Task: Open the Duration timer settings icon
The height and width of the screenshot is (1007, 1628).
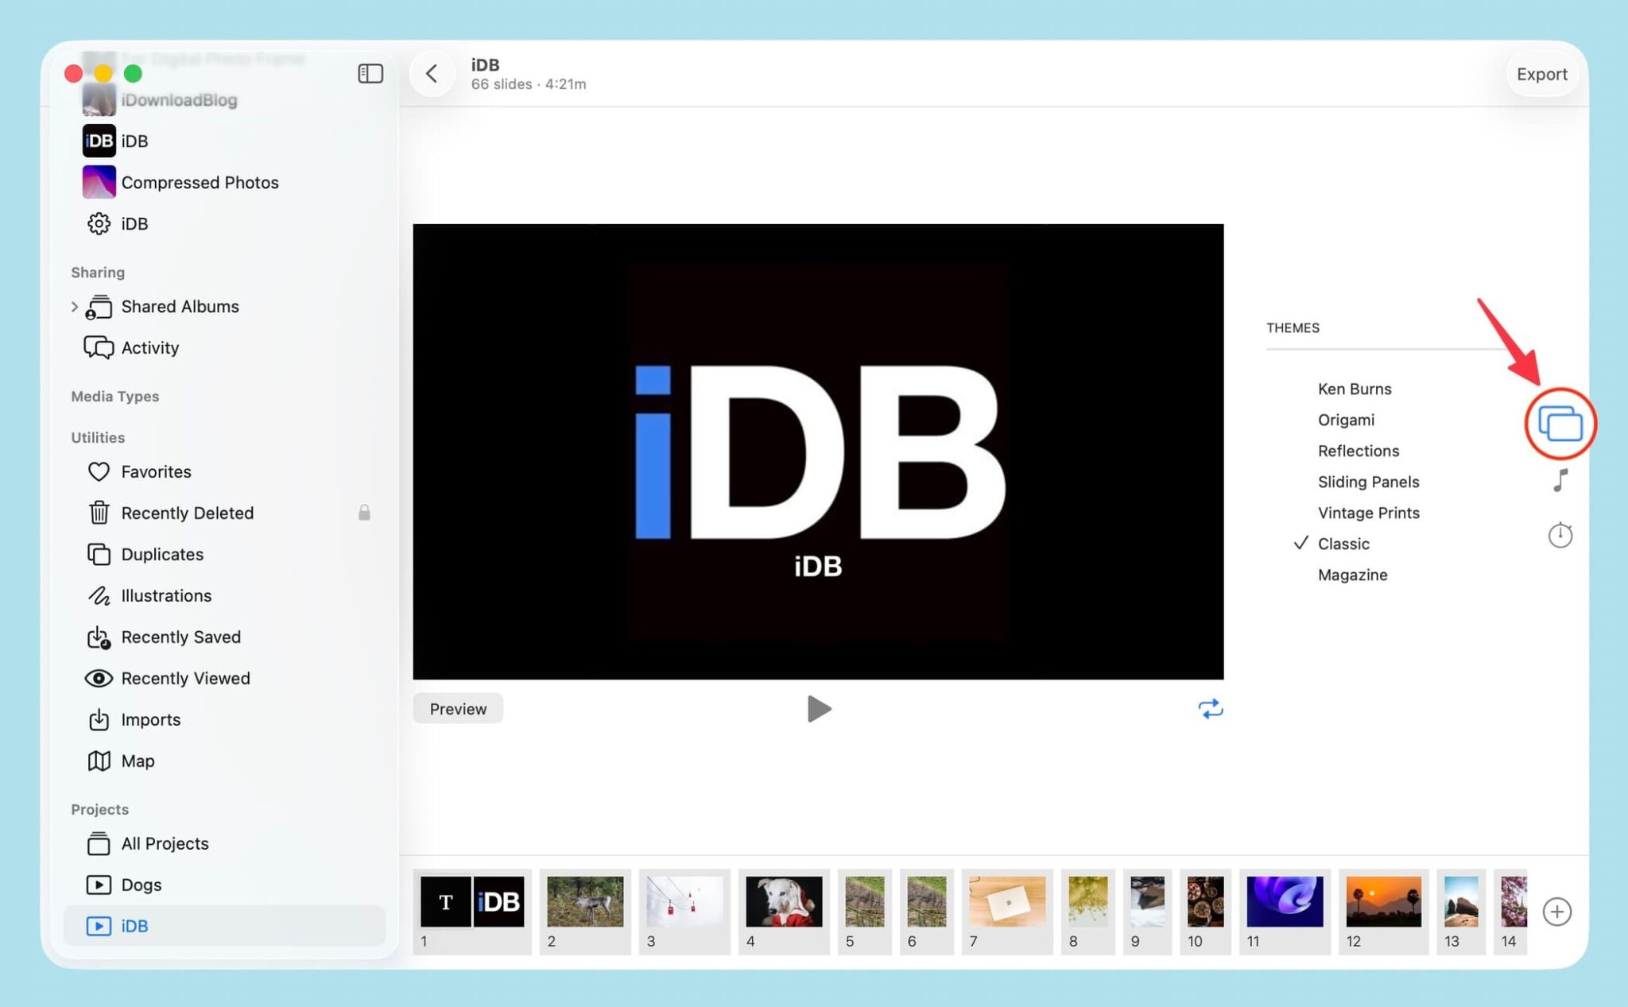Action: pyautogui.click(x=1560, y=535)
